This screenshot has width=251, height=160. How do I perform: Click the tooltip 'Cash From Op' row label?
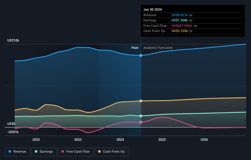pos(154,31)
